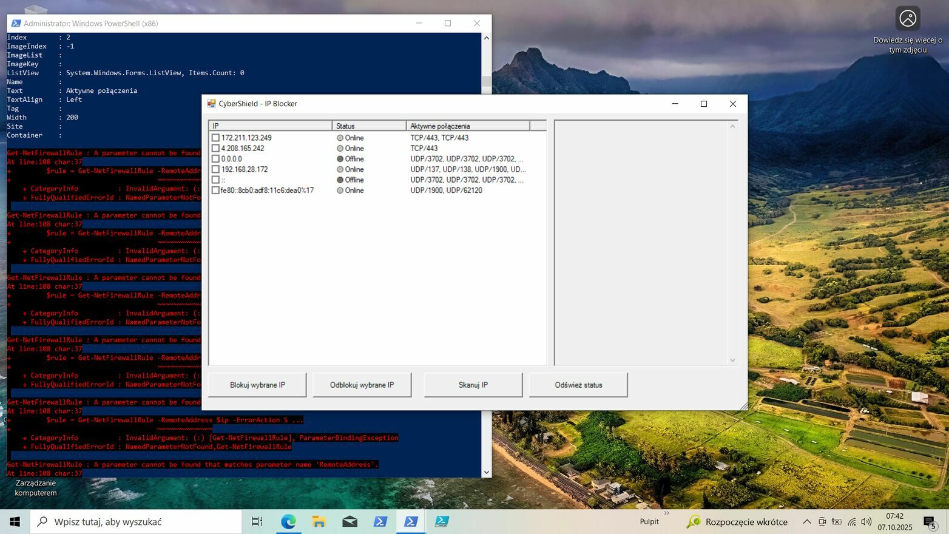Launch the Mail app on taskbar
The image size is (949, 534).
[350, 521]
